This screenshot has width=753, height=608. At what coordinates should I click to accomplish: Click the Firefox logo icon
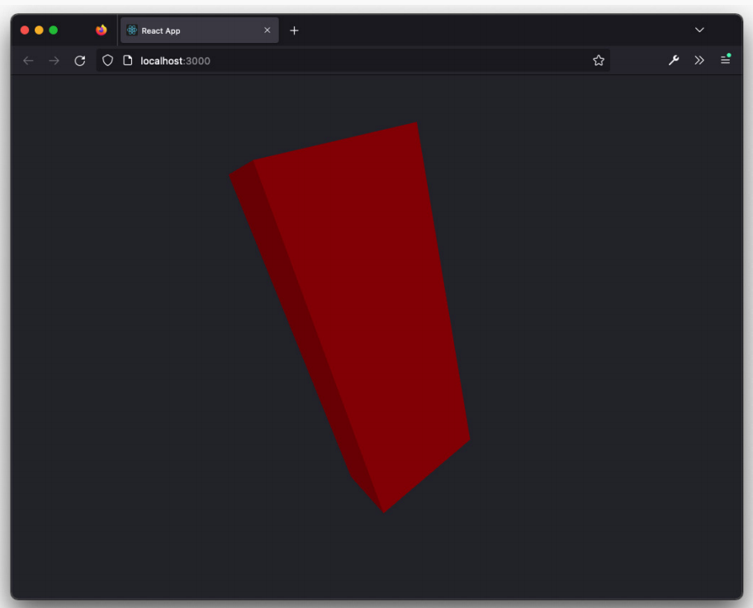pyautogui.click(x=101, y=31)
